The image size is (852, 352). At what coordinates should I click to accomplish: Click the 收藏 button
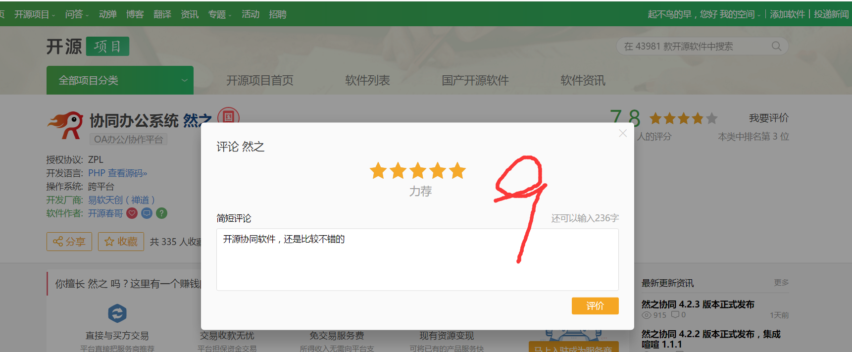pos(121,242)
